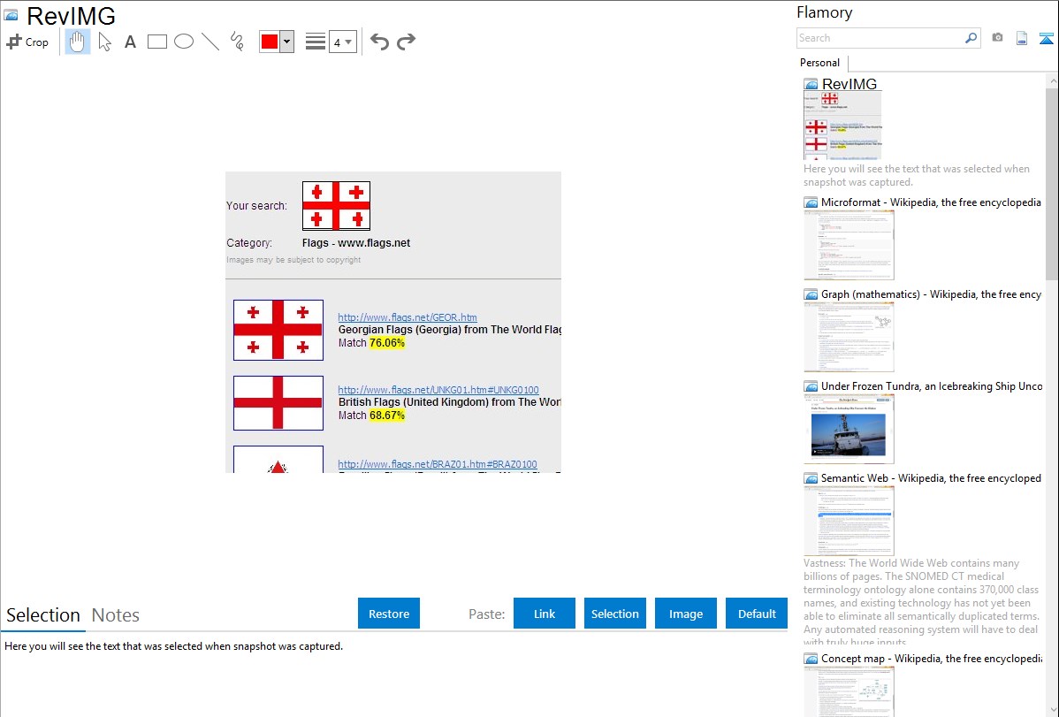This screenshot has height=717, width=1059.
Task: Click the snapshot list scroll-up arrow
Action: [1052, 80]
